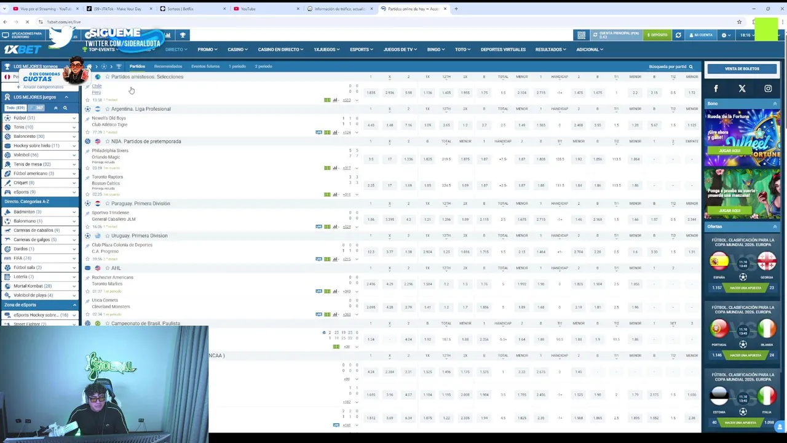Open the Casino dropdown menu
787x443 pixels.
(x=237, y=49)
